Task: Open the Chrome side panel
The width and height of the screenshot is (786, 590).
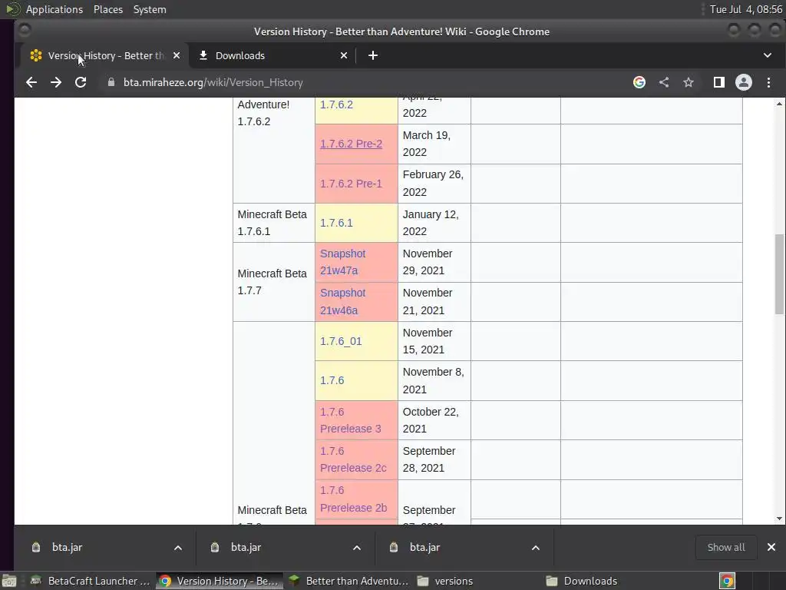Action: pyautogui.click(x=718, y=82)
